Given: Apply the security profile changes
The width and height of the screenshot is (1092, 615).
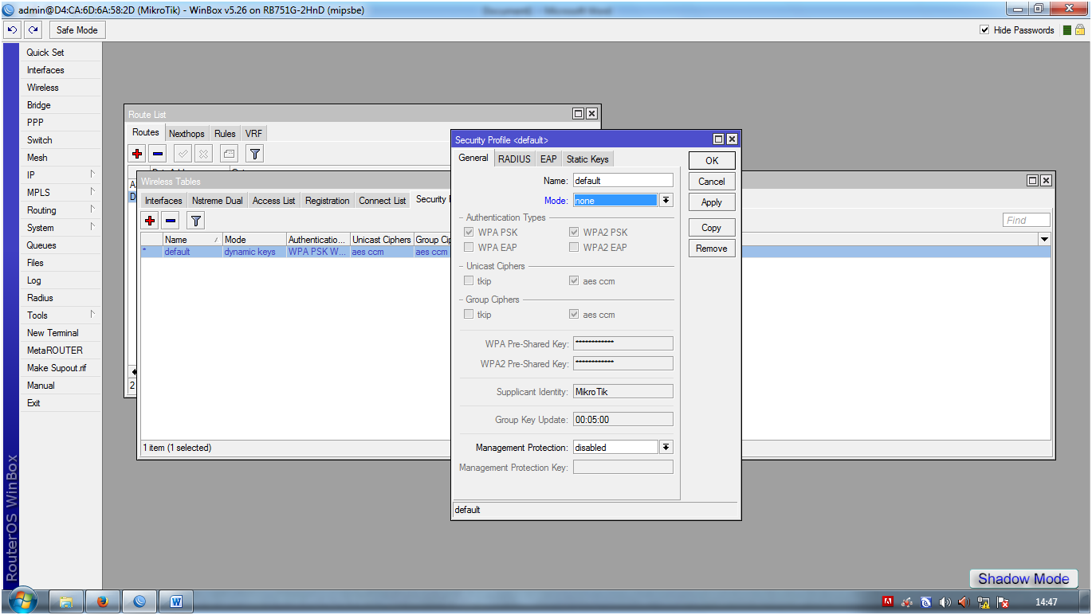Looking at the screenshot, I should pyautogui.click(x=711, y=202).
